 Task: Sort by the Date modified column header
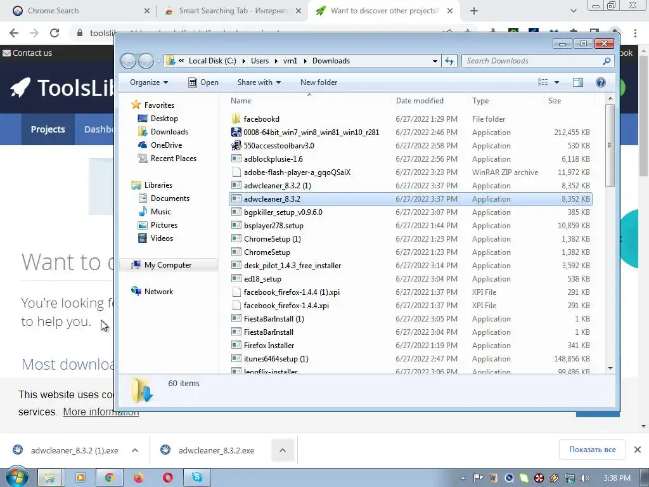coord(420,101)
